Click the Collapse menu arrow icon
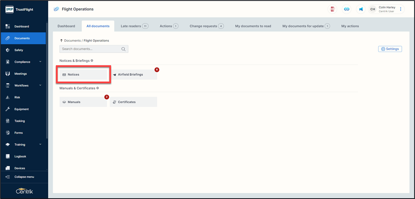This screenshot has width=415, height=199. pos(8,177)
